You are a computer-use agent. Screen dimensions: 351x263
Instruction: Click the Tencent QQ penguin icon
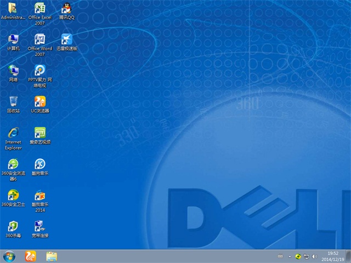(66, 8)
